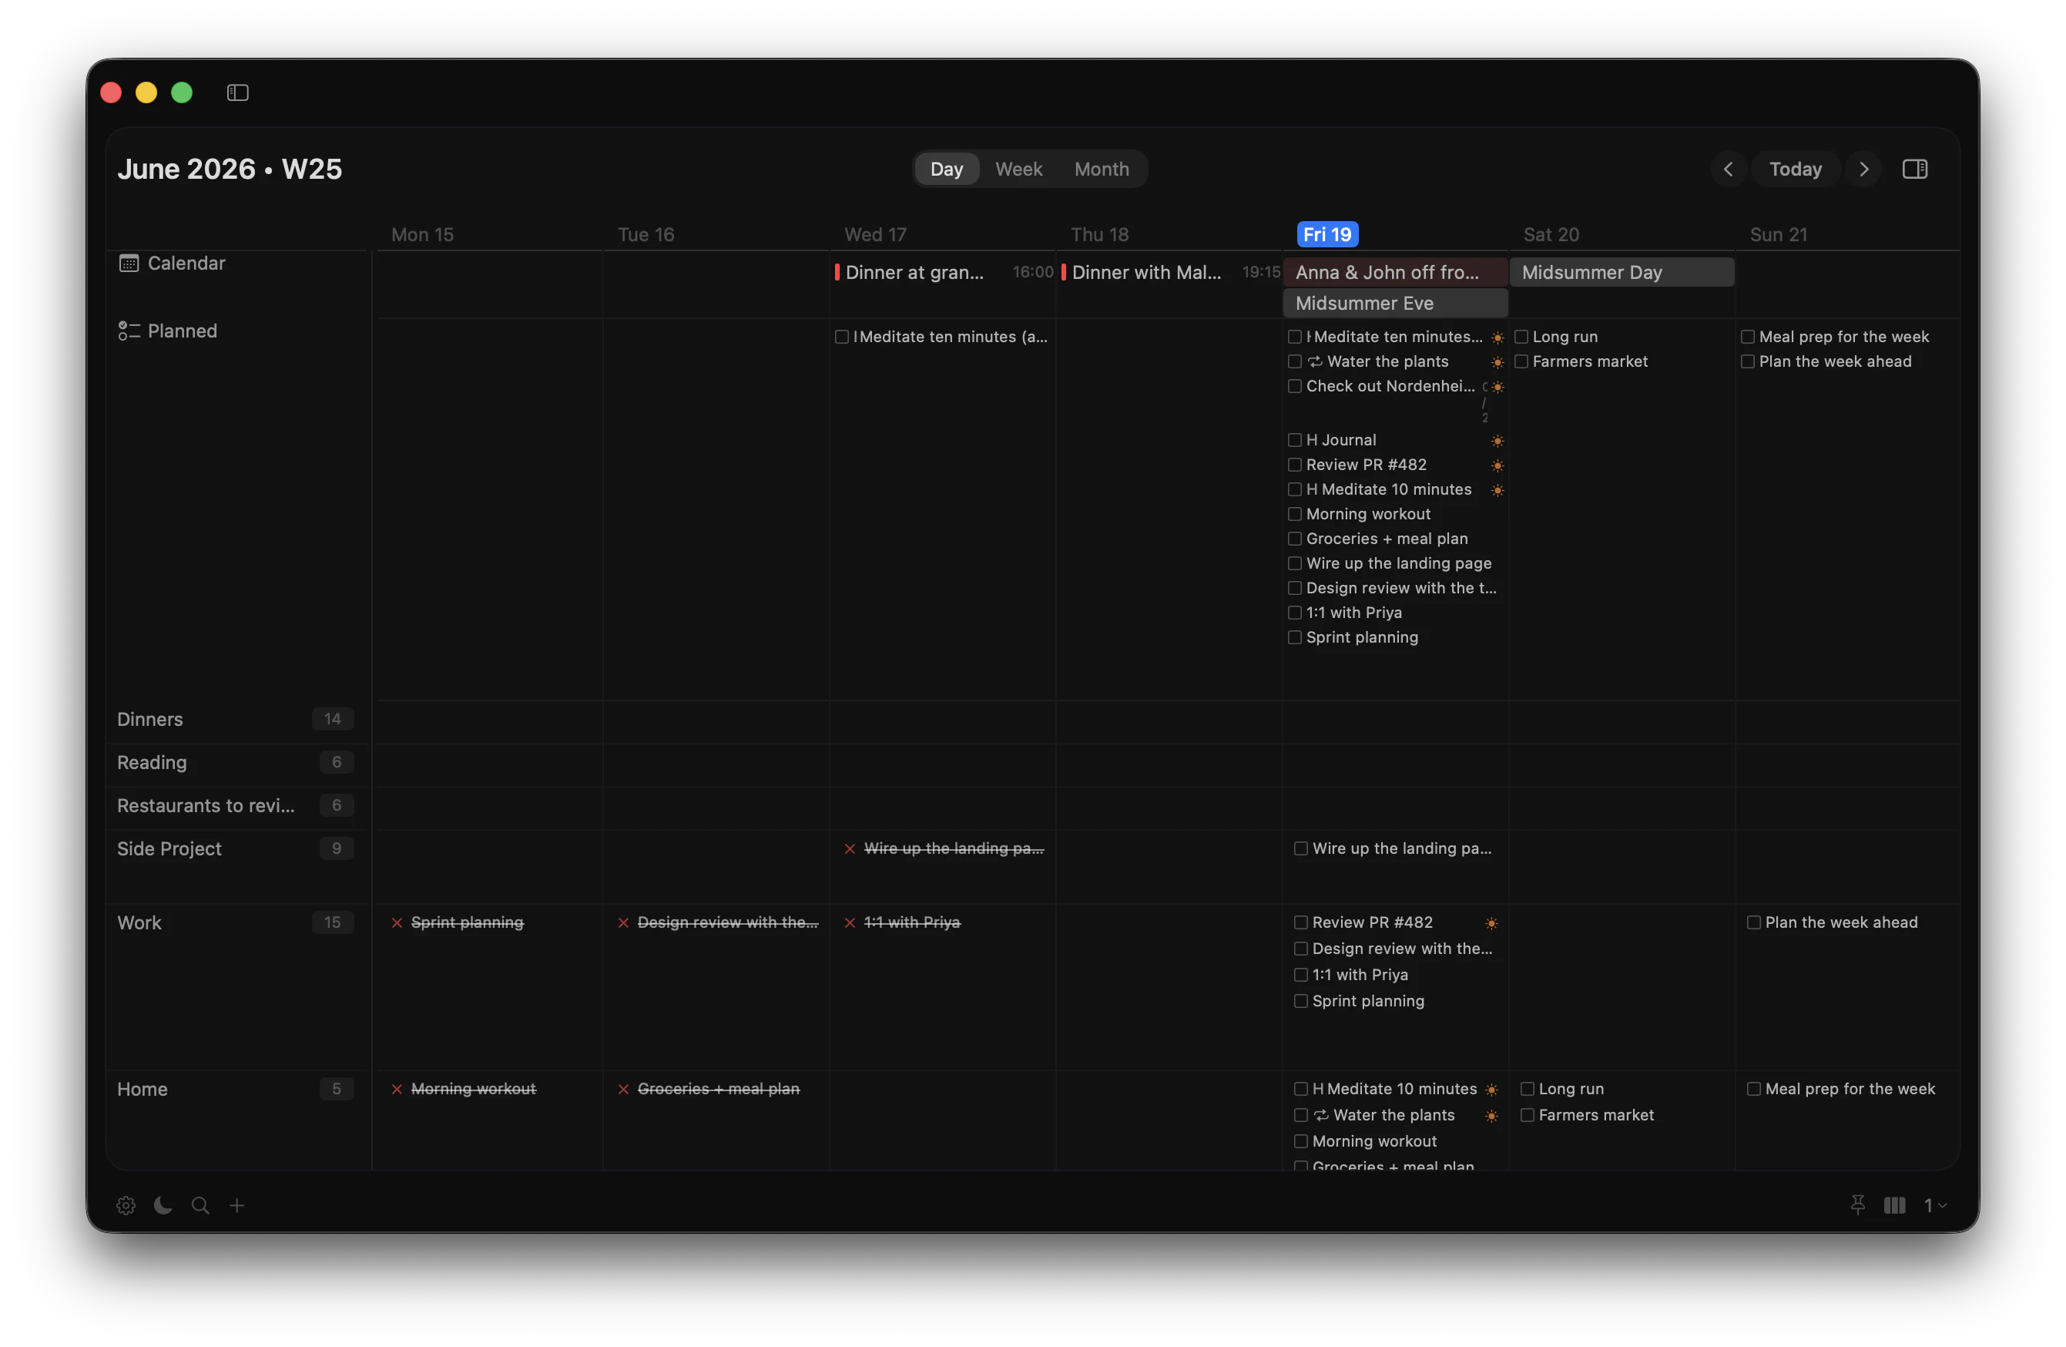The image size is (2066, 1347).
Task: Click the X mark on cancelled Sprint planning
Action: click(x=397, y=922)
